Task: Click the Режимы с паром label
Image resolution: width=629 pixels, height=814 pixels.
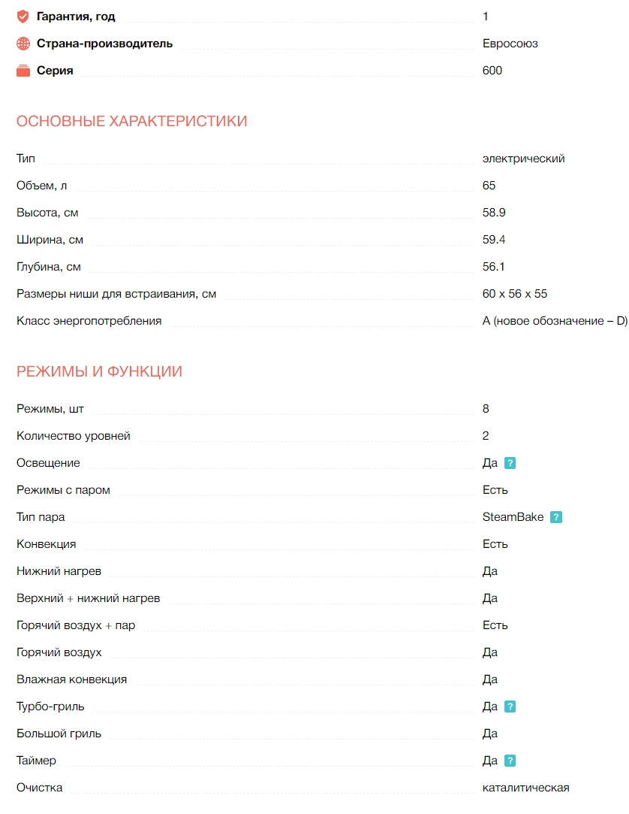Action: [x=64, y=490]
